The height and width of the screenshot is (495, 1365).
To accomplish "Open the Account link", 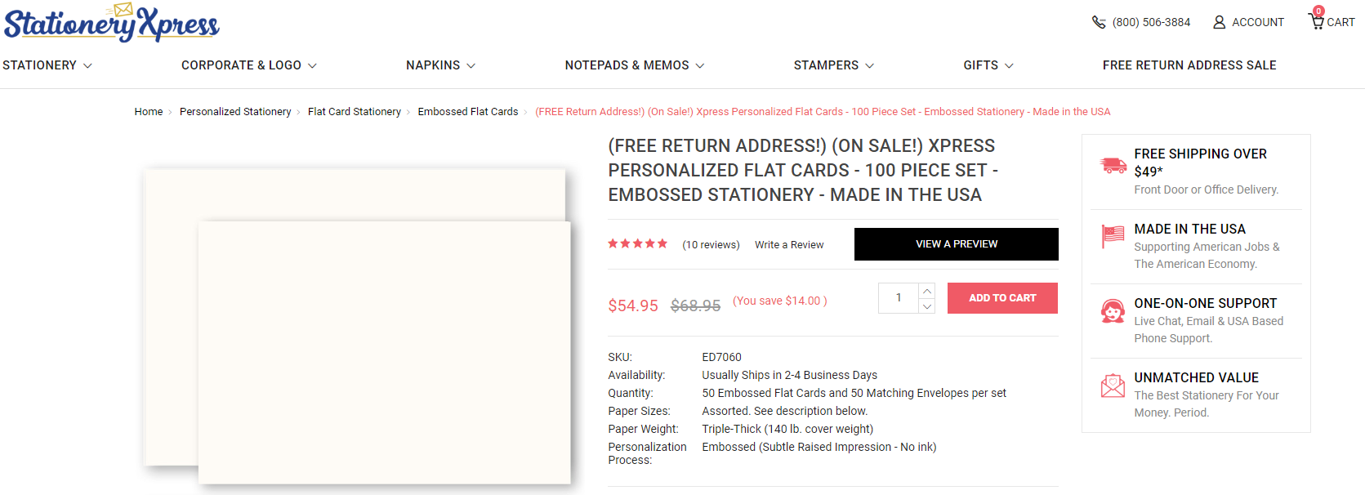I will coord(1258,22).
